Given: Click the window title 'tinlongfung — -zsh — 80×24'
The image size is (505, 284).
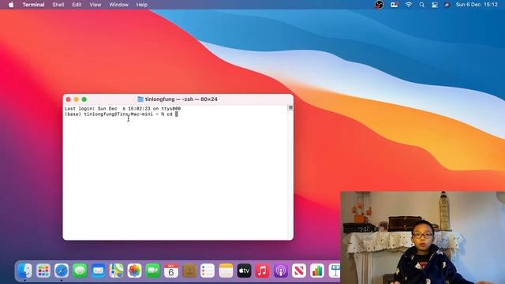Looking at the screenshot, I should tap(181, 99).
